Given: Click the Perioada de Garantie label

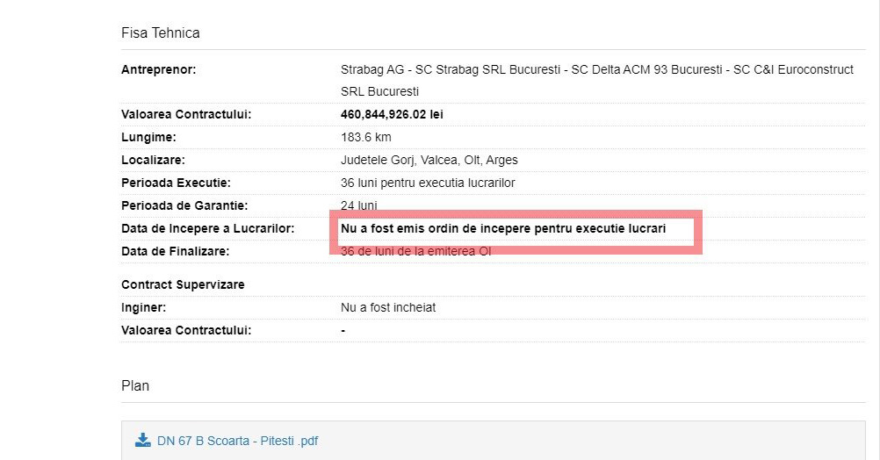Looking at the screenshot, I should point(184,205).
